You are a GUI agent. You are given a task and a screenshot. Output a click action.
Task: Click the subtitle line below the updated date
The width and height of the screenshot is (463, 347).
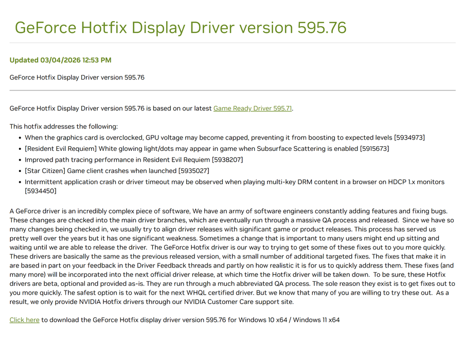point(77,78)
